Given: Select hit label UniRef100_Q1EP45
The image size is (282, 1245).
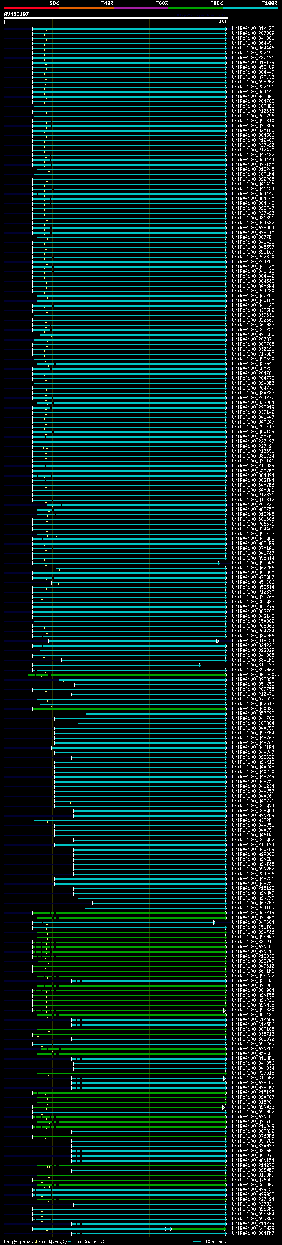Looking at the screenshot, I should point(252,170).
